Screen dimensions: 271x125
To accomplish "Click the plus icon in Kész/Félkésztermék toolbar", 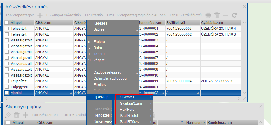I will tap(40, 15).
